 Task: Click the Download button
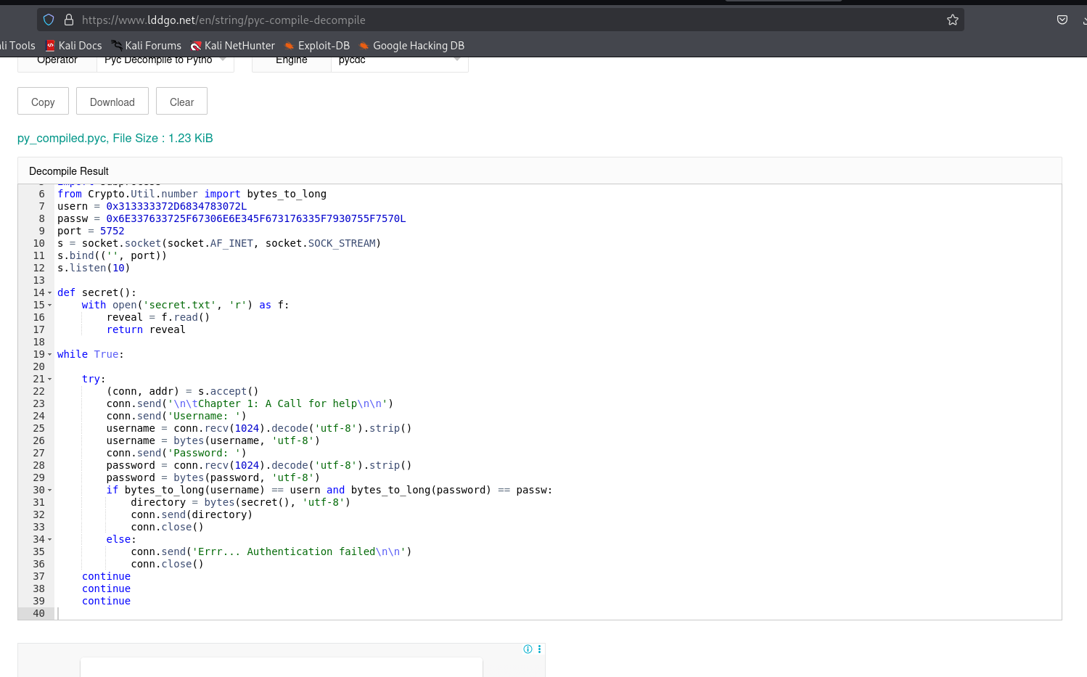[112, 101]
